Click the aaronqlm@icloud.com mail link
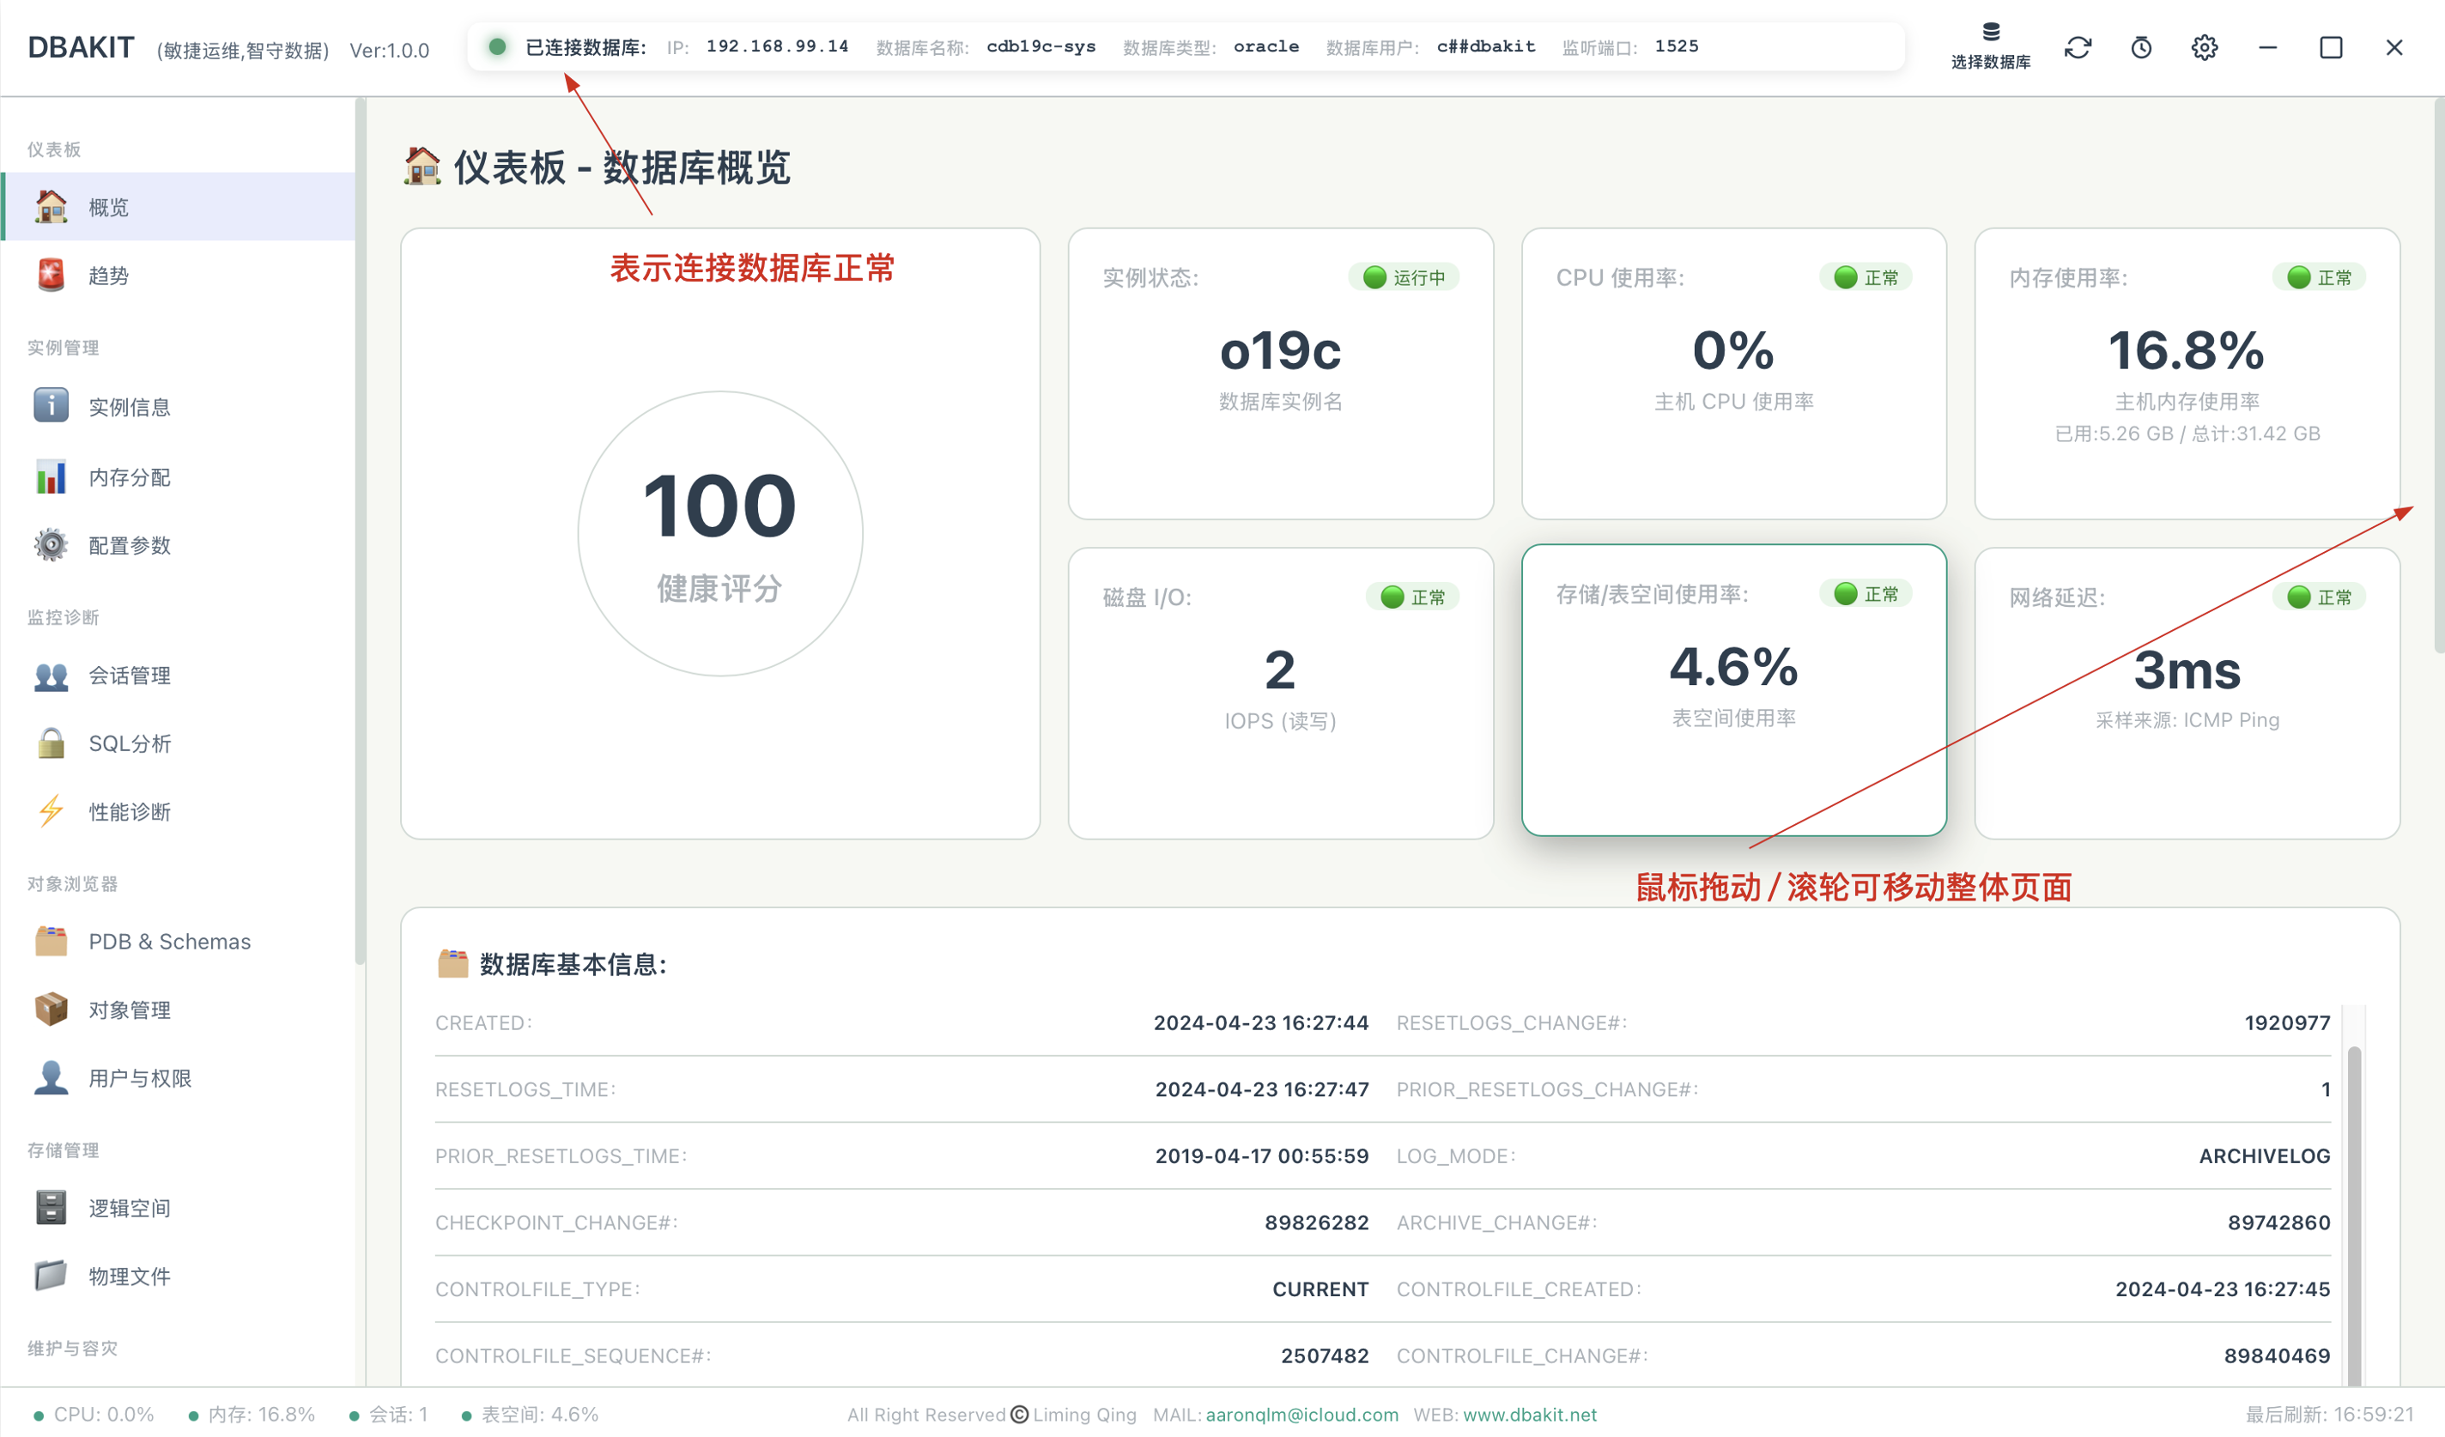Viewport: 2445px width, 1437px height. (1302, 1414)
